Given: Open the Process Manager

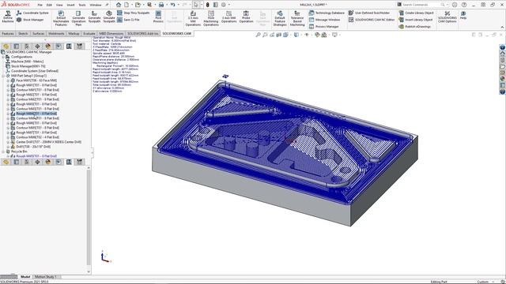Looking at the screenshot, I should pyautogui.click(x=324, y=27).
